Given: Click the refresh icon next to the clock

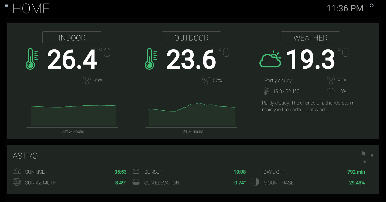Looking at the screenshot, I should (372, 5).
